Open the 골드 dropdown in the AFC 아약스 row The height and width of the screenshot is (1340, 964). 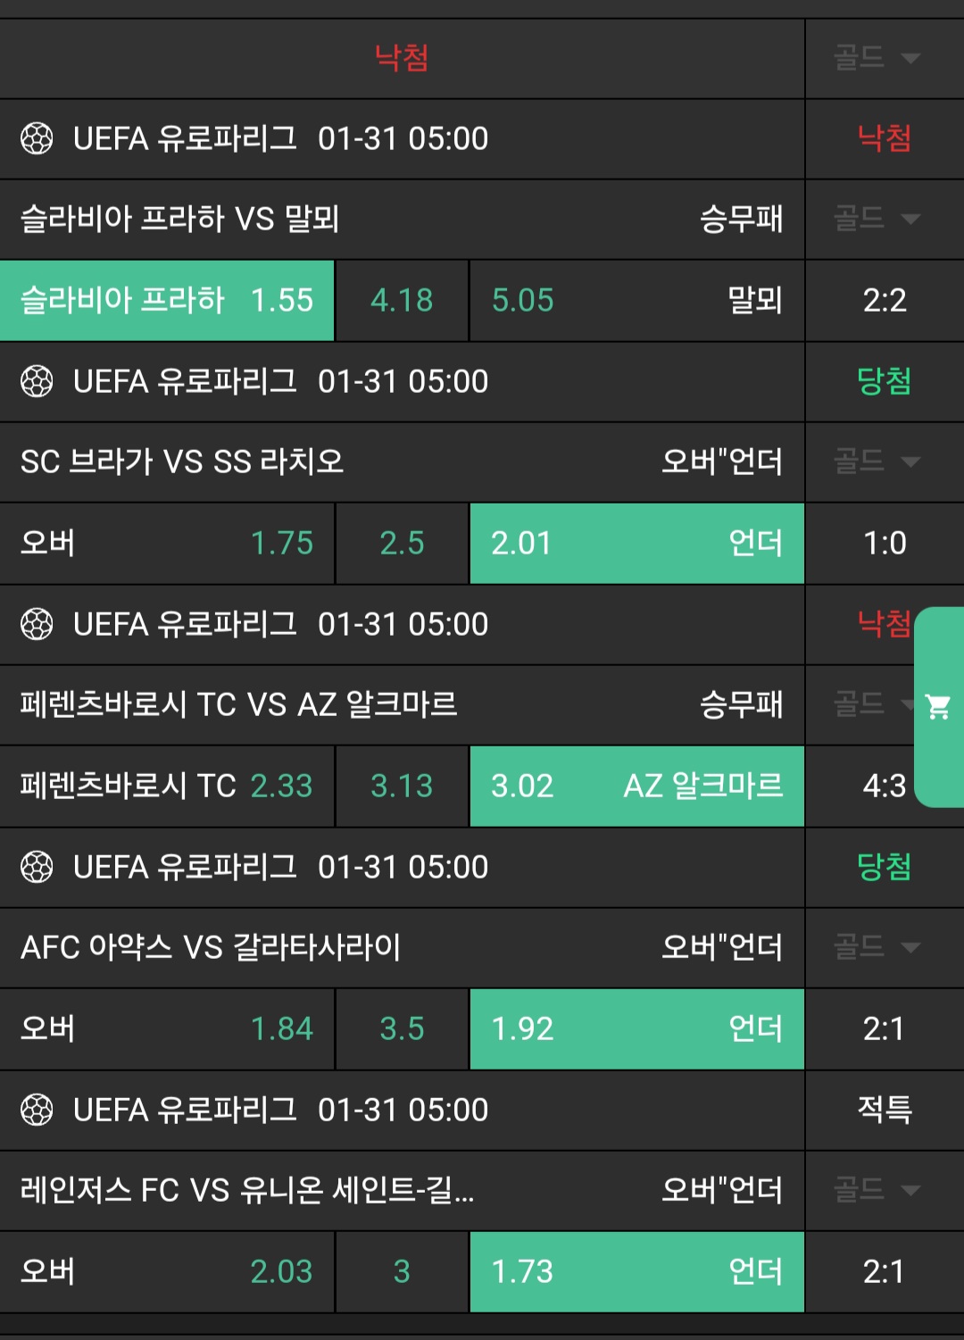pyautogui.click(x=877, y=947)
